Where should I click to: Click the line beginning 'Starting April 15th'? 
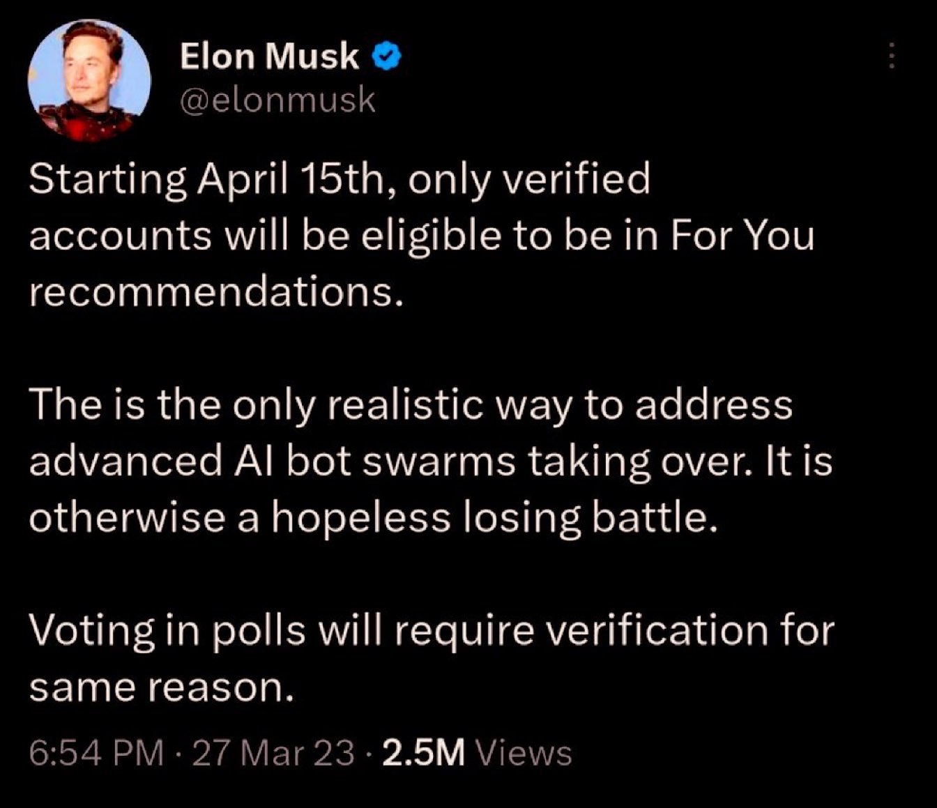[x=340, y=180]
